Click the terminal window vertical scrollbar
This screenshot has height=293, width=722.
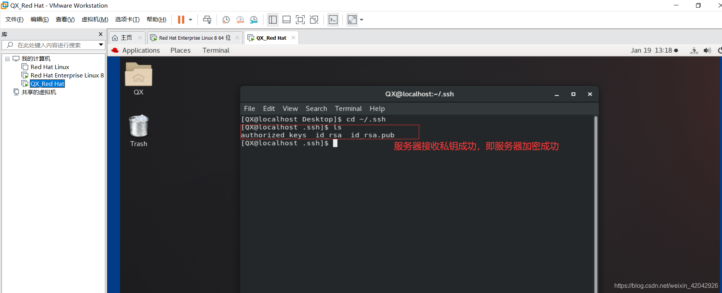tap(596, 204)
